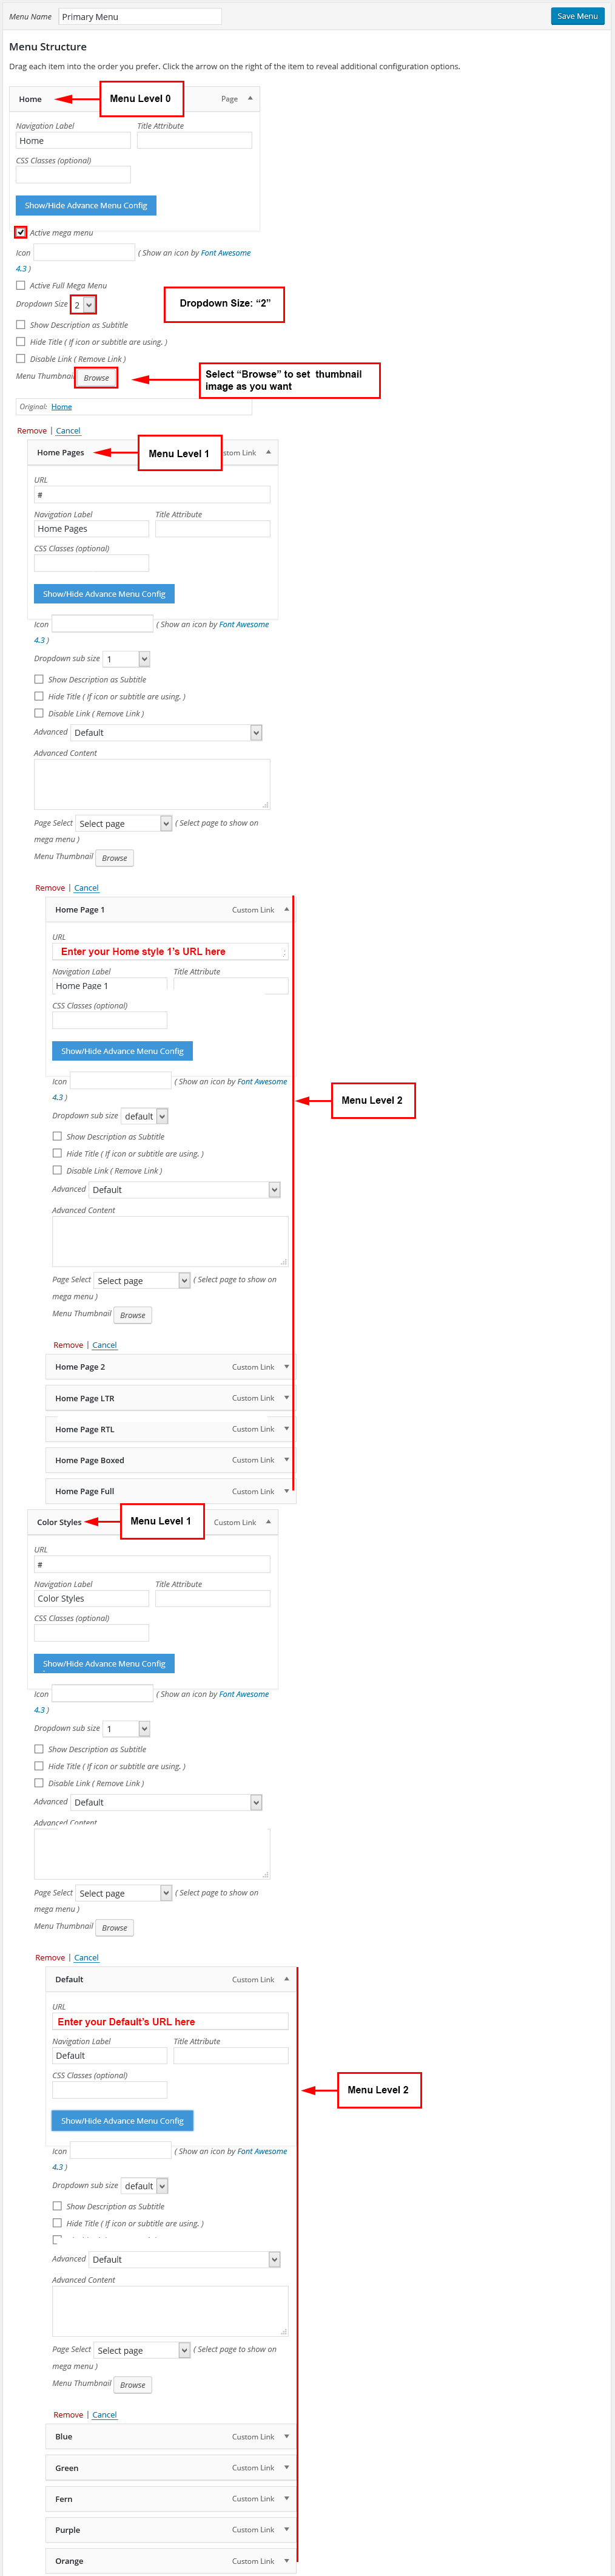This screenshot has width=615, height=2576.
Task: Expand the Blue menu item arrow
Action: (286, 2436)
